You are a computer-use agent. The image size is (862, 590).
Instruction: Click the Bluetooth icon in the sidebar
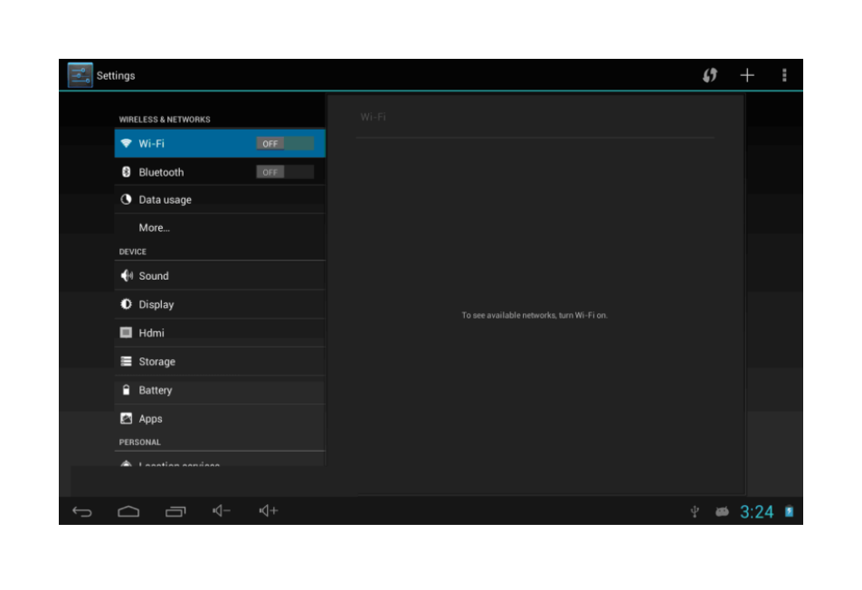point(126,172)
